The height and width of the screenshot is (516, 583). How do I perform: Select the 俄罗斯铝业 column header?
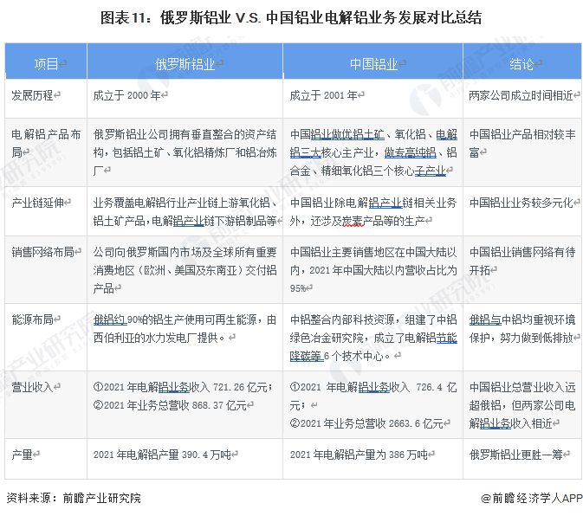point(185,64)
